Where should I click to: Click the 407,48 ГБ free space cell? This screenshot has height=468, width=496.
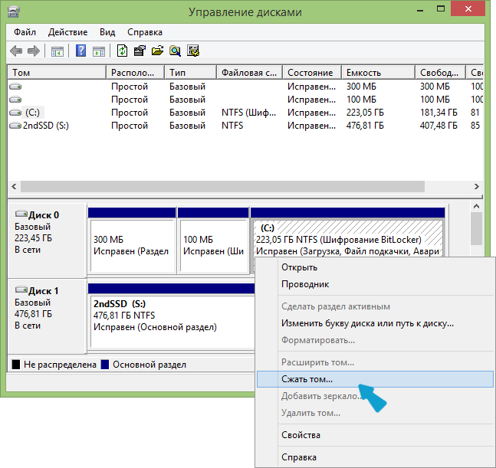pyautogui.click(x=439, y=126)
